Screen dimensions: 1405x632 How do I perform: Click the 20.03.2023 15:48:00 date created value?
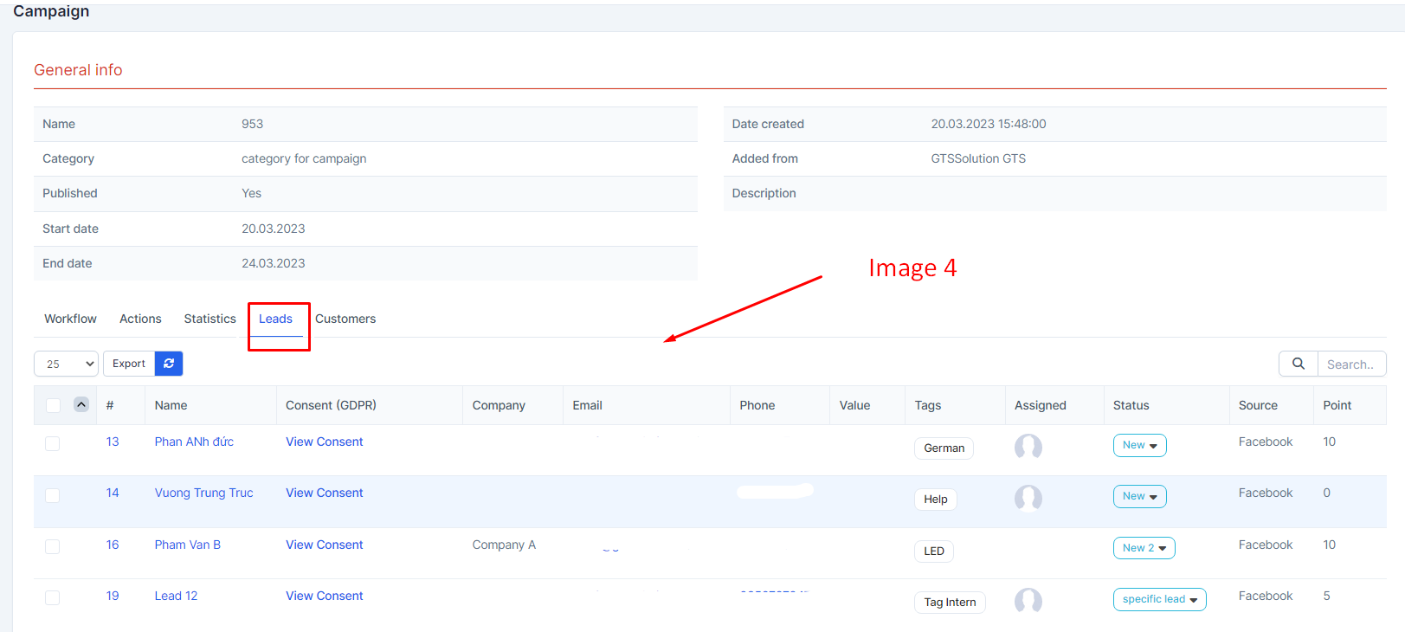989,124
